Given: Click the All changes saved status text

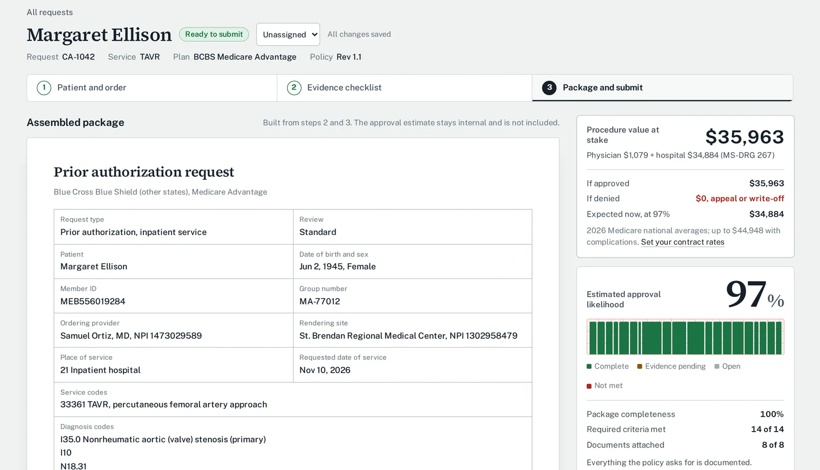Looking at the screenshot, I should (359, 34).
